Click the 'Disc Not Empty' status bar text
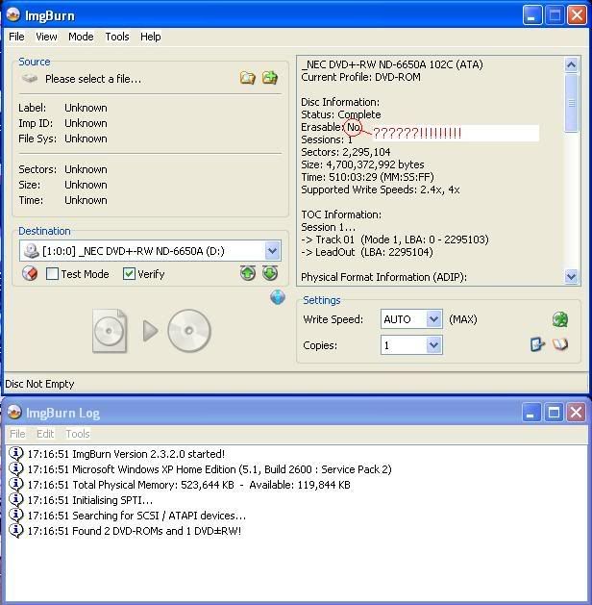 point(39,384)
